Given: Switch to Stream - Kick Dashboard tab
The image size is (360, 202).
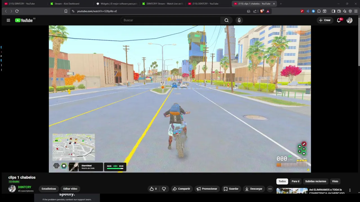Looking at the screenshot, I should (70, 4).
